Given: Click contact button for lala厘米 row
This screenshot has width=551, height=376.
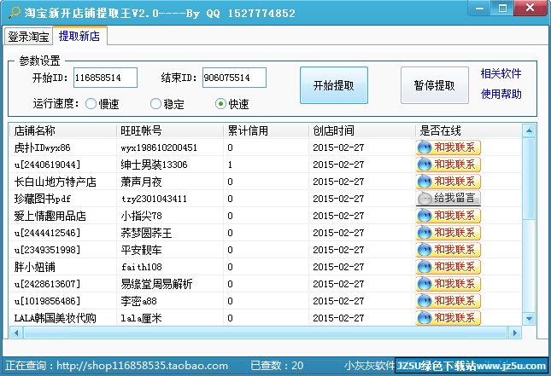Looking at the screenshot, I should [448, 318].
